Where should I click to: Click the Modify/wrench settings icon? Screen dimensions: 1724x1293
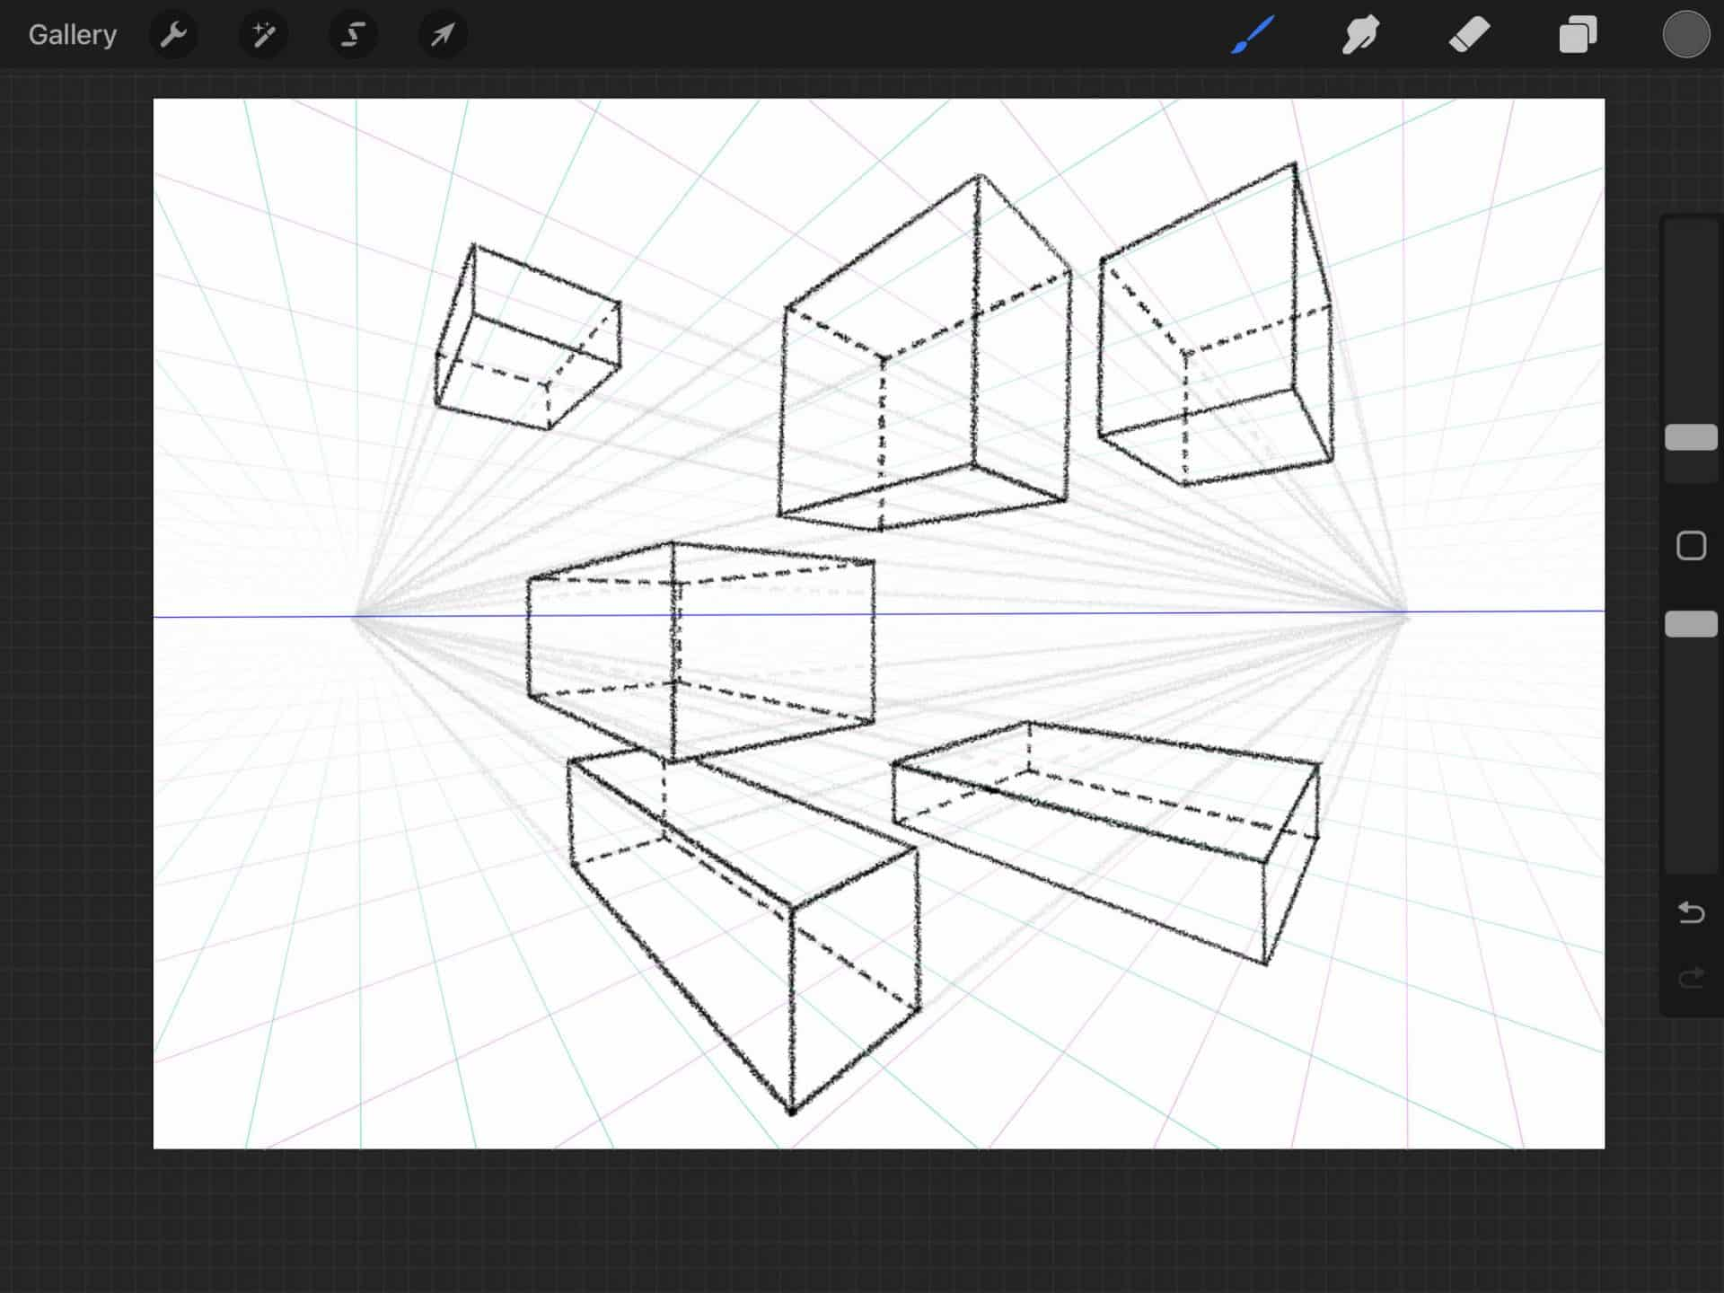[x=172, y=34]
